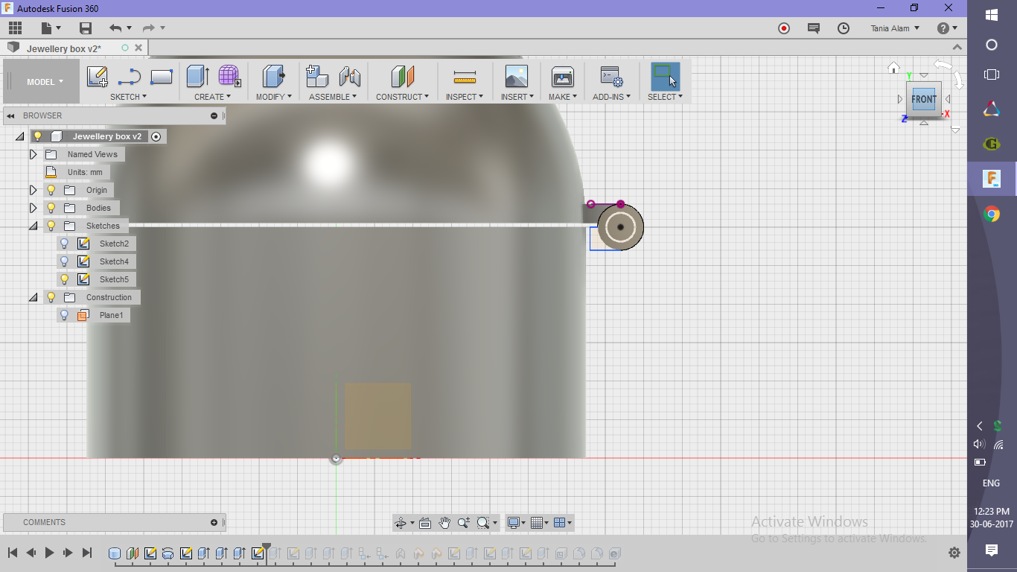Screen dimensions: 1017x572
Task: Click the record button icon
Action: pyautogui.click(x=784, y=28)
